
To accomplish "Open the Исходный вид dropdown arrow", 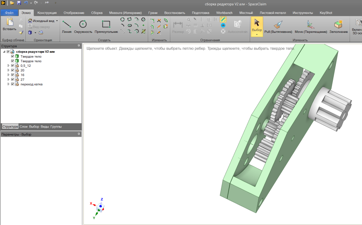I will [x=57, y=20].
